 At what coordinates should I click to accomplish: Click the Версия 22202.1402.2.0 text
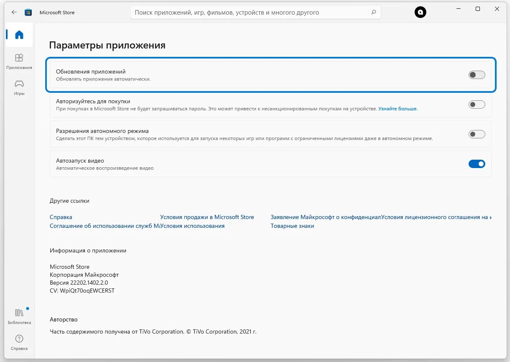click(79, 283)
